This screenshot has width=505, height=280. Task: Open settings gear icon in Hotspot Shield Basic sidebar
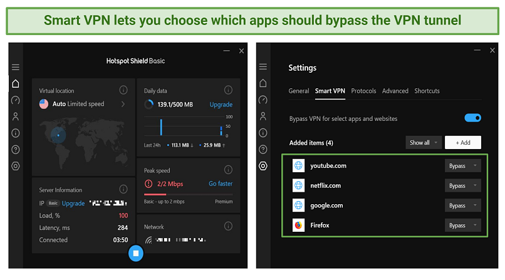pyautogui.click(x=16, y=166)
